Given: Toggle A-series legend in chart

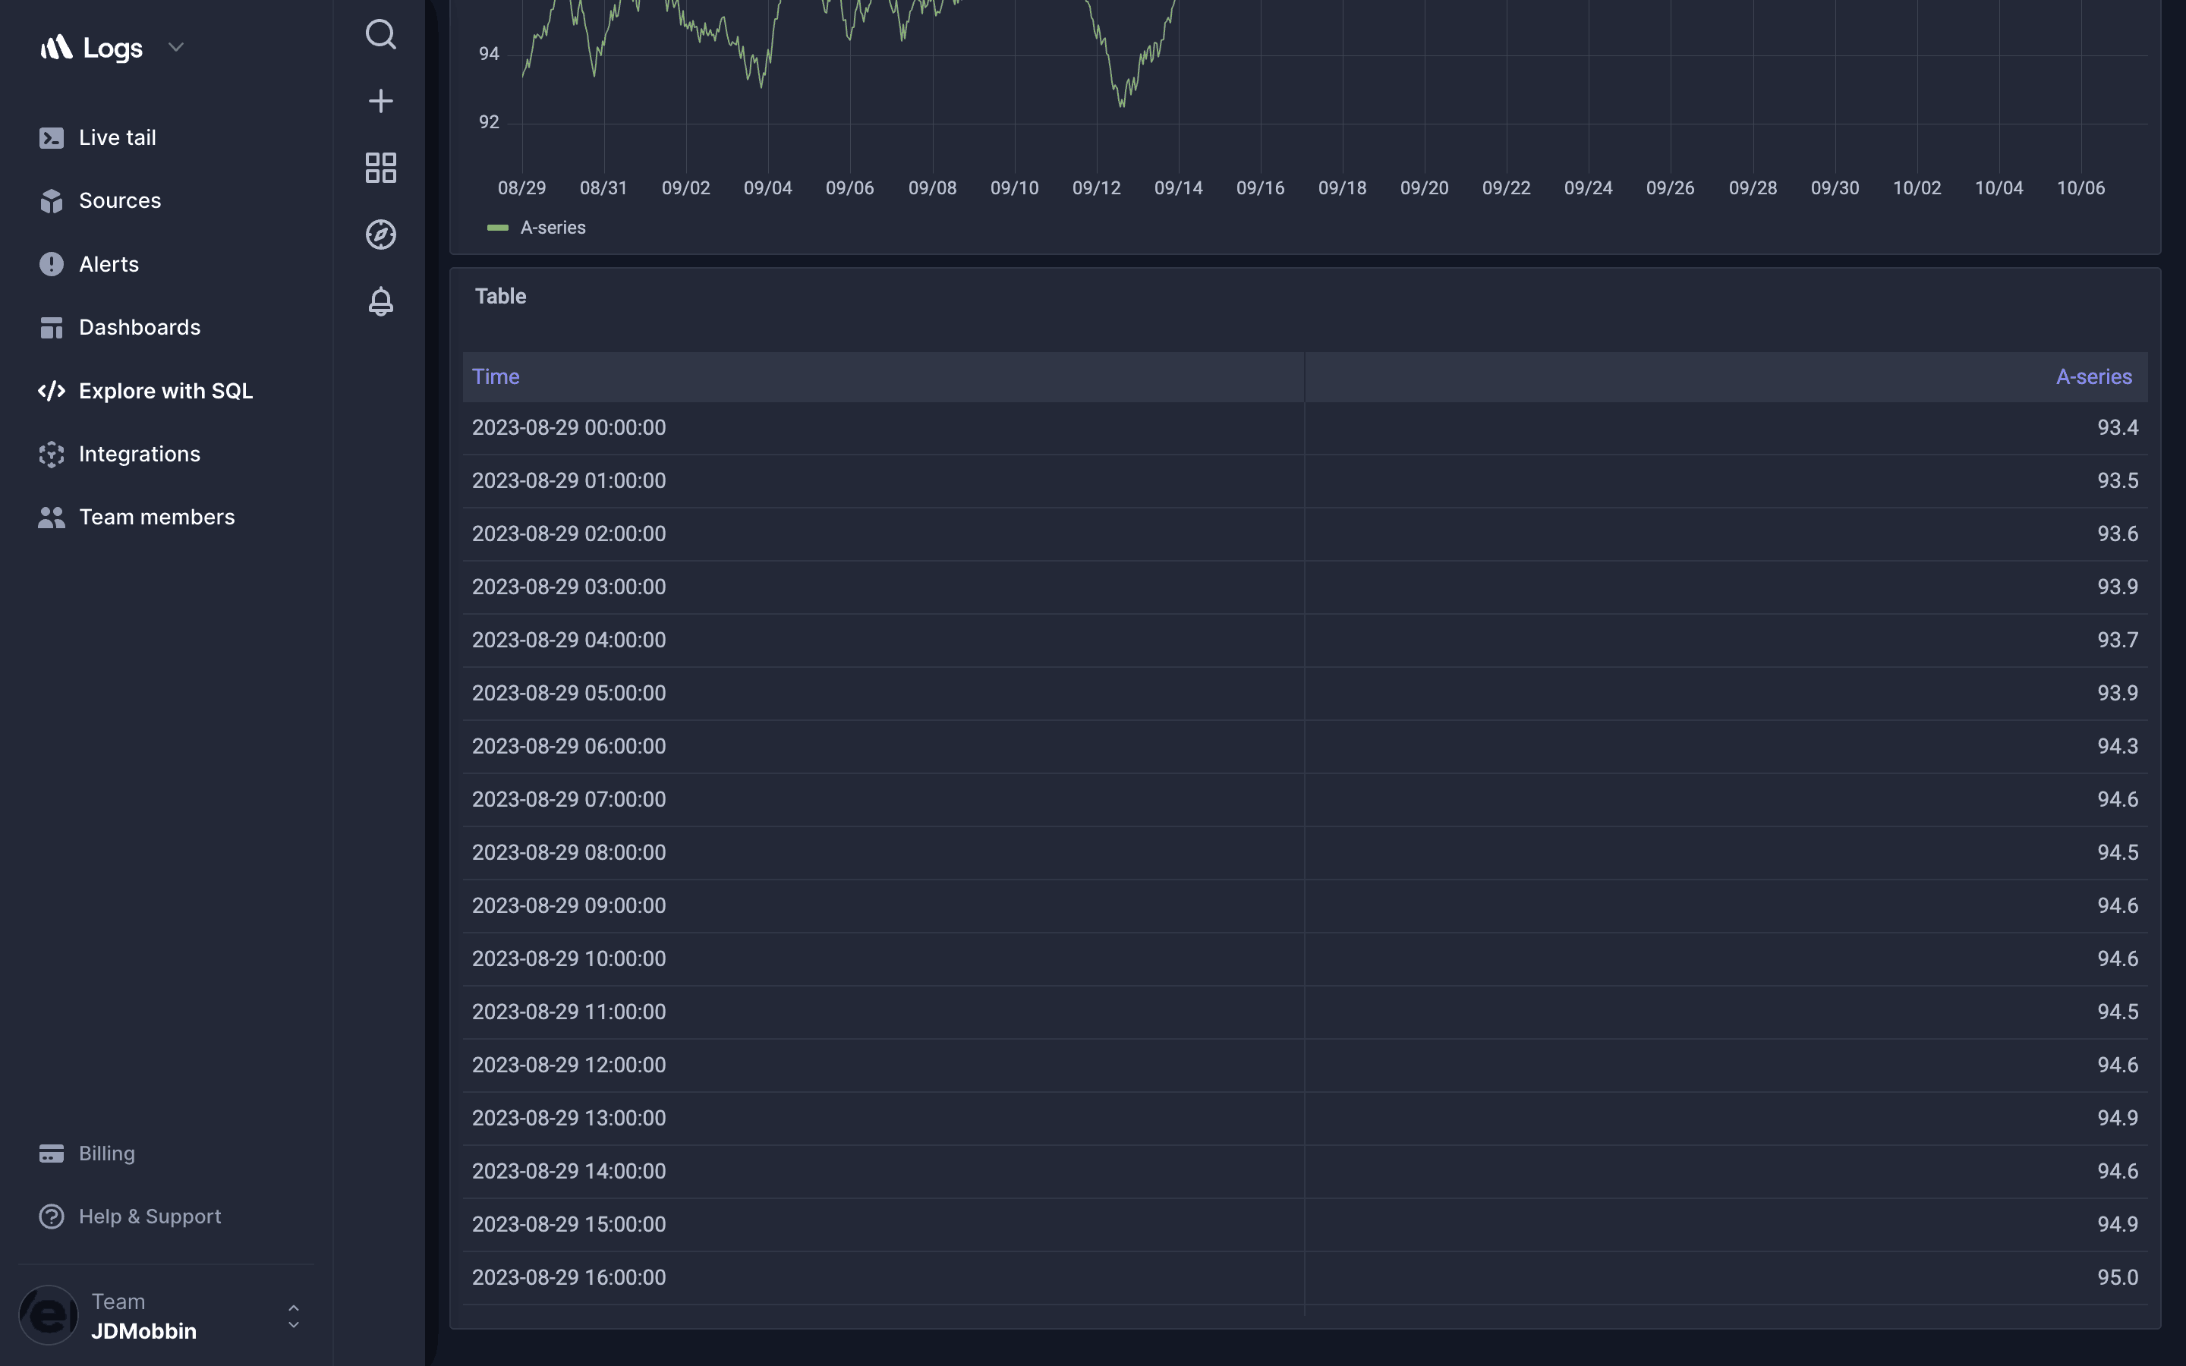Looking at the screenshot, I should point(553,228).
